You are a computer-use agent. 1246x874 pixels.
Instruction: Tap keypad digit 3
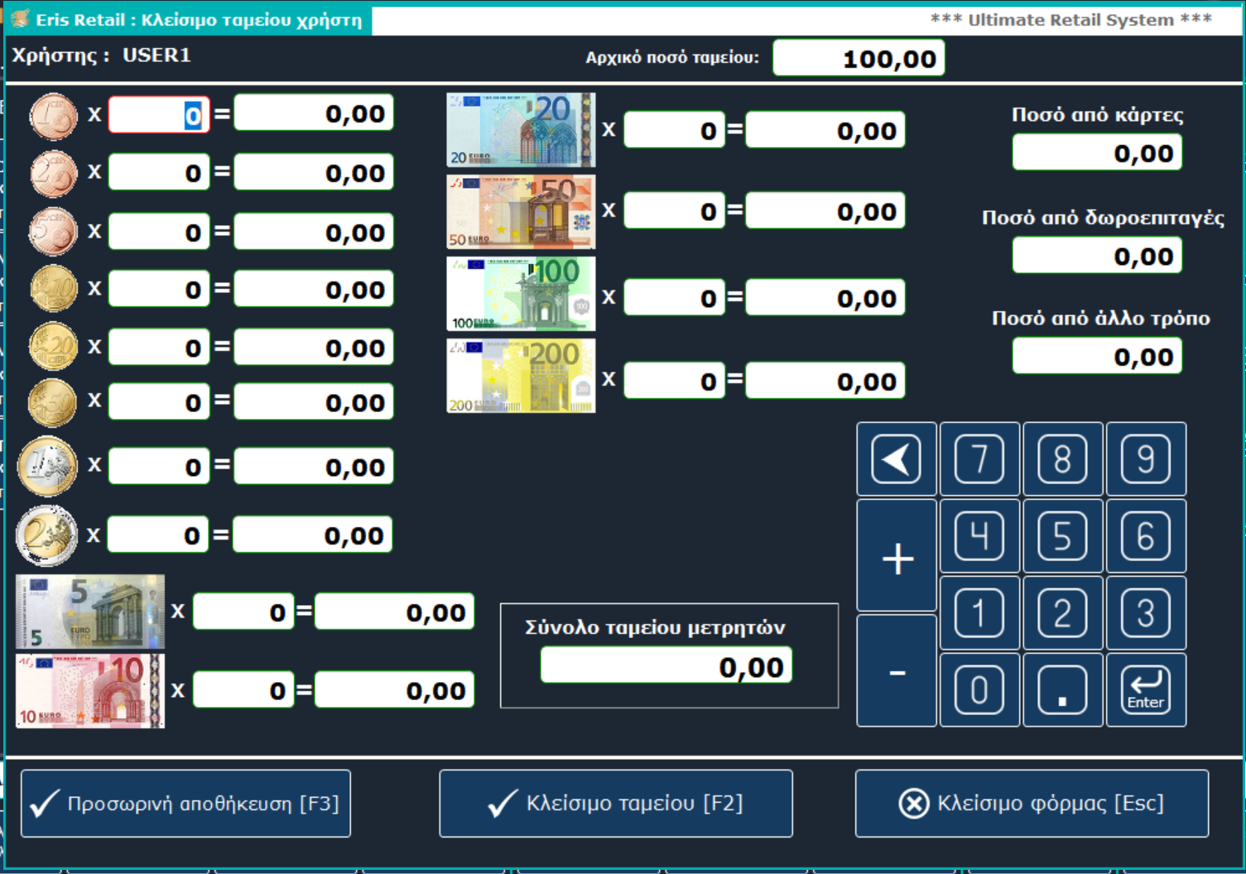pyautogui.click(x=1146, y=612)
